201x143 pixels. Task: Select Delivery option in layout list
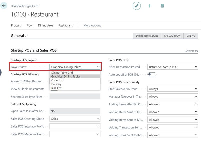(56, 84)
